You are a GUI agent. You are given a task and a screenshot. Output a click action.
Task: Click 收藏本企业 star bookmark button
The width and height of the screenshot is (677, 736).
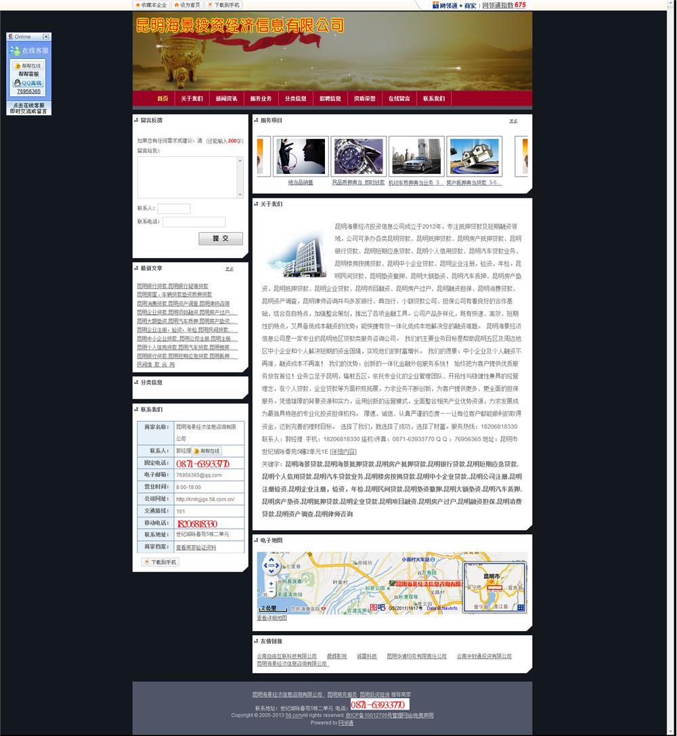150,5
